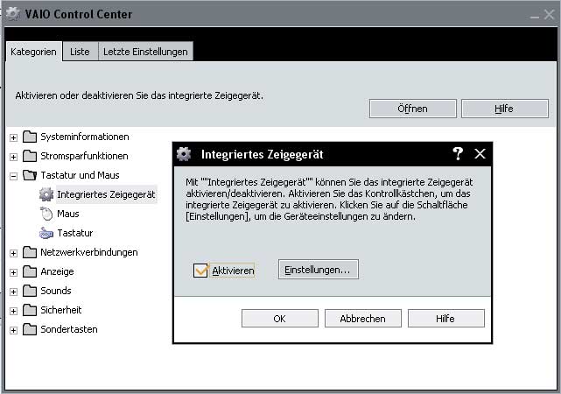Click the Aktivieren checkbox label text

coord(234,271)
